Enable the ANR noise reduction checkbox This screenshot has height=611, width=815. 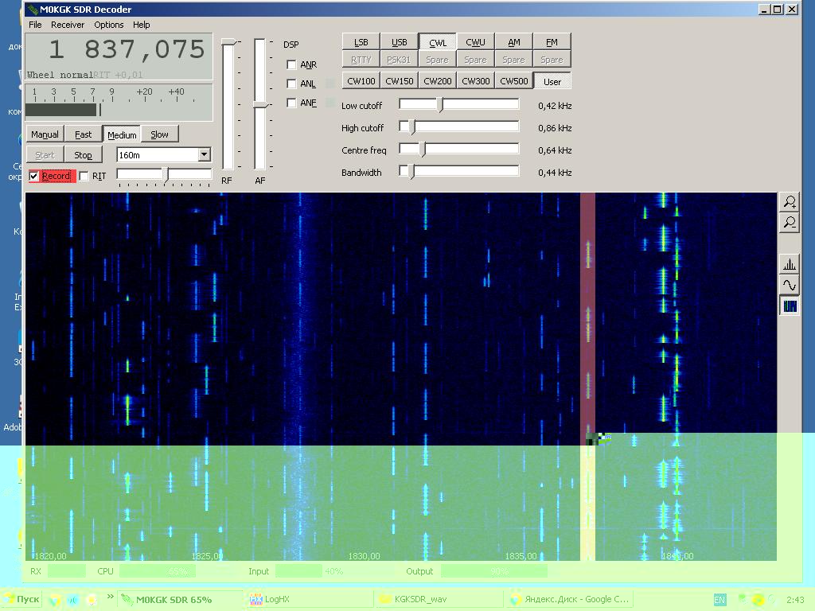click(291, 64)
